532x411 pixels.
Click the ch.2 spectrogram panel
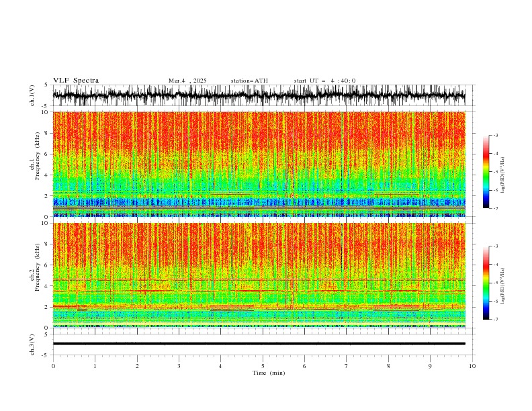(x=259, y=275)
